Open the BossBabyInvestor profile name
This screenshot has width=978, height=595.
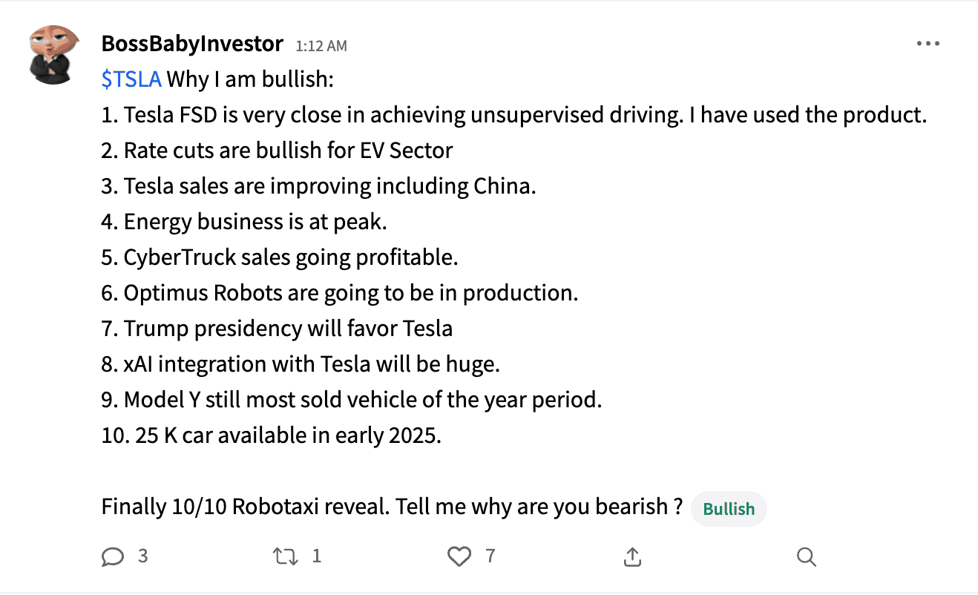[x=192, y=45]
